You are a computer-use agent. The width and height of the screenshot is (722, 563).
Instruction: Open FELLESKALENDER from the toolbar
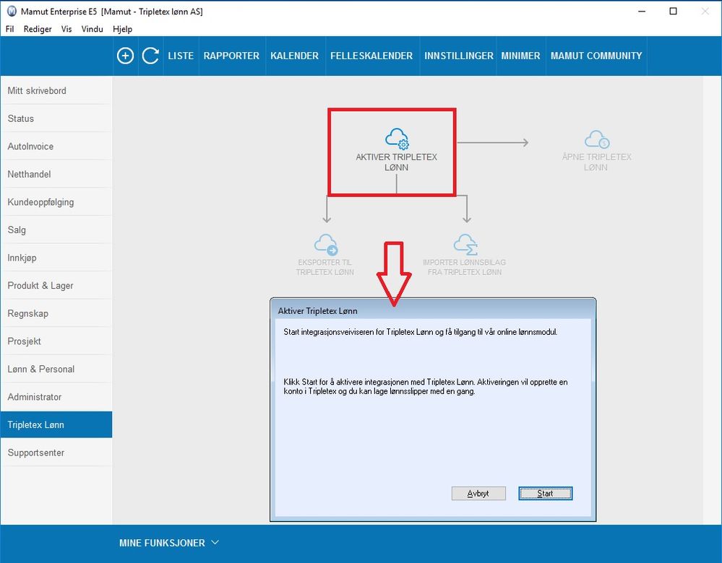pos(371,56)
